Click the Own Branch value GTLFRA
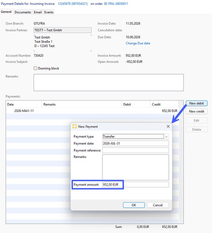This screenshot has height=233, width=212. tap(39, 23)
